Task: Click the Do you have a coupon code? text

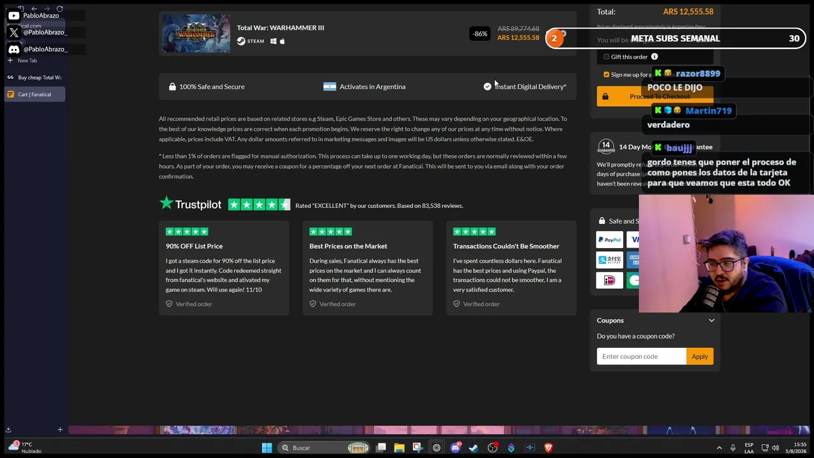Action: [636, 336]
